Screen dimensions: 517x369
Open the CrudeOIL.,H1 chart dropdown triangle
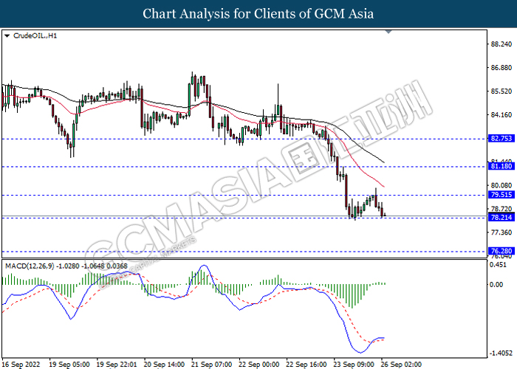pos(7,35)
